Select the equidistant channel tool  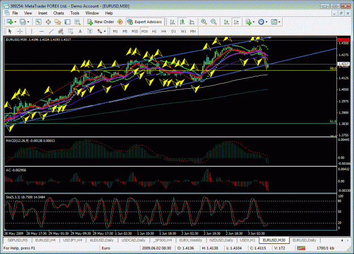61,31
